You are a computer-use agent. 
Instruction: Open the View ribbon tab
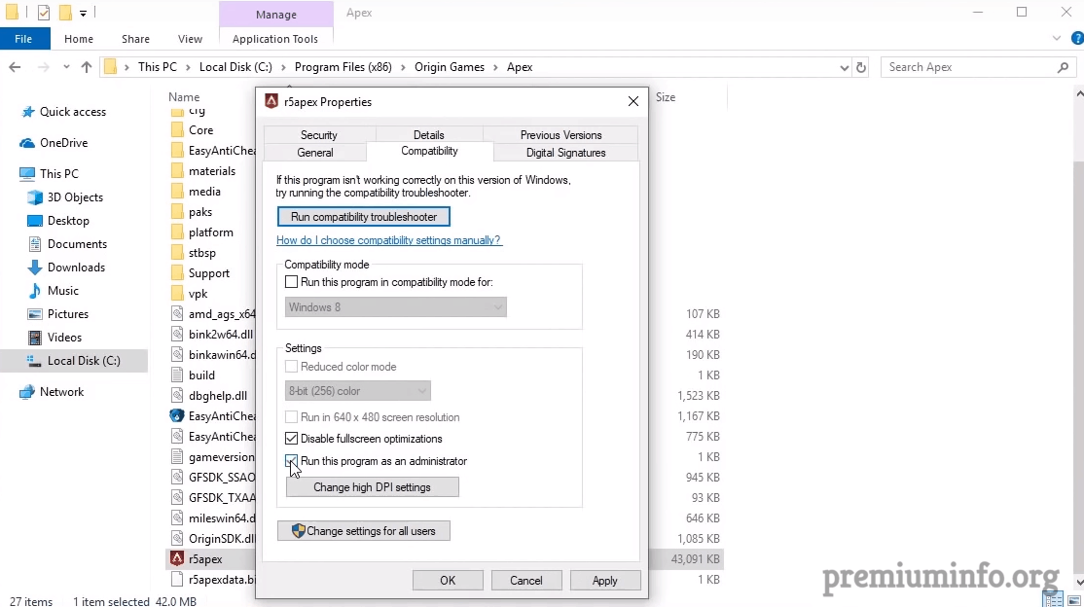pyautogui.click(x=190, y=39)
